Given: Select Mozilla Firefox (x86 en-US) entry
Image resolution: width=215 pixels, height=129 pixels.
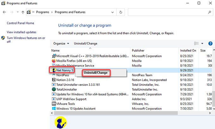Looking at the screenshot, I should (74, 61).
